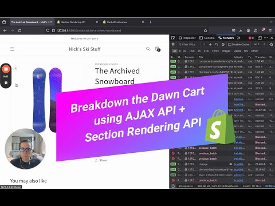
Task: Filter network requests by HTML
Action: 183,51
